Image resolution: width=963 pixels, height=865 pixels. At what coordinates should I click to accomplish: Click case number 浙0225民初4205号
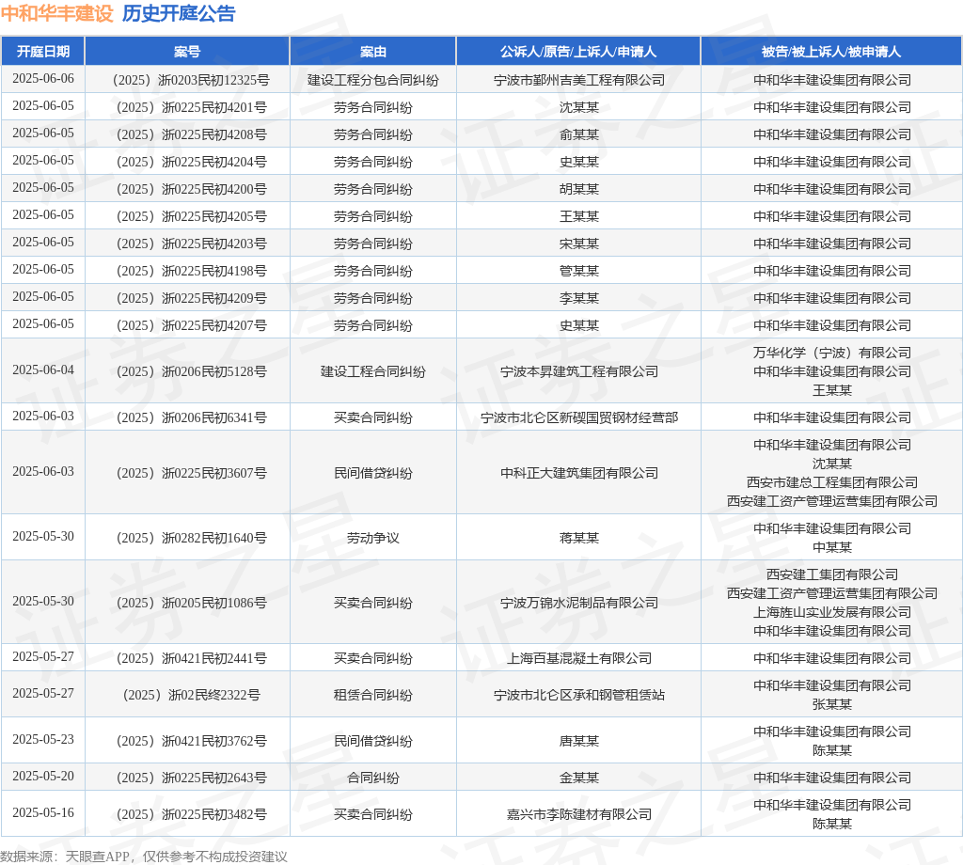point(191,216)
